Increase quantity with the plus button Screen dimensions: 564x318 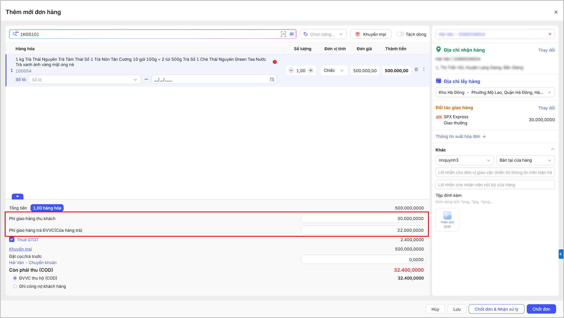point(311,70)
